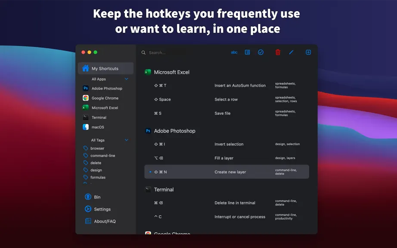Select the Fill a layer shortcut
The height and width of the screenshot is (248, 397).
point(226,158)
